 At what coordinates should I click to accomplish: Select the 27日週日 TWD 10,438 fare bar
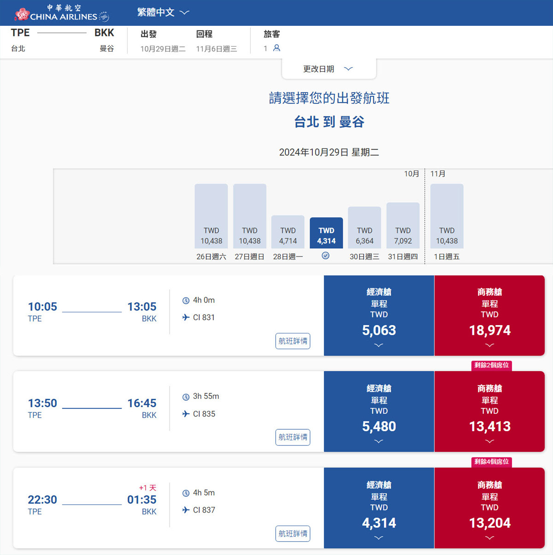[250, 216]
